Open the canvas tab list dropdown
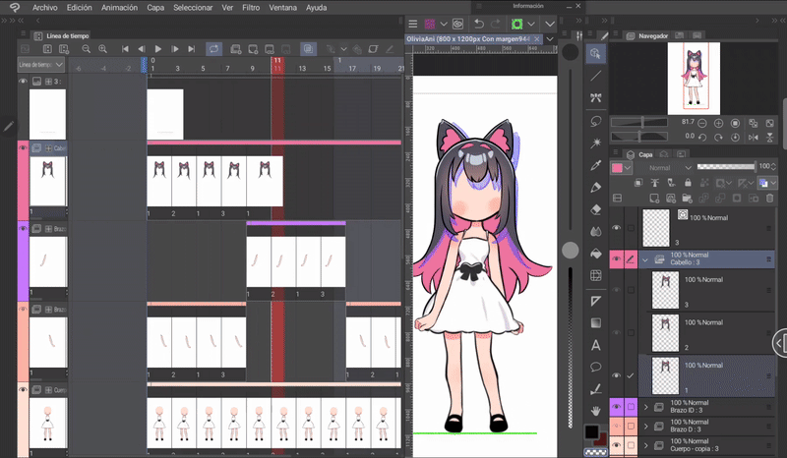787x458 pixels. pyautogui.click(x=550, y=38)
